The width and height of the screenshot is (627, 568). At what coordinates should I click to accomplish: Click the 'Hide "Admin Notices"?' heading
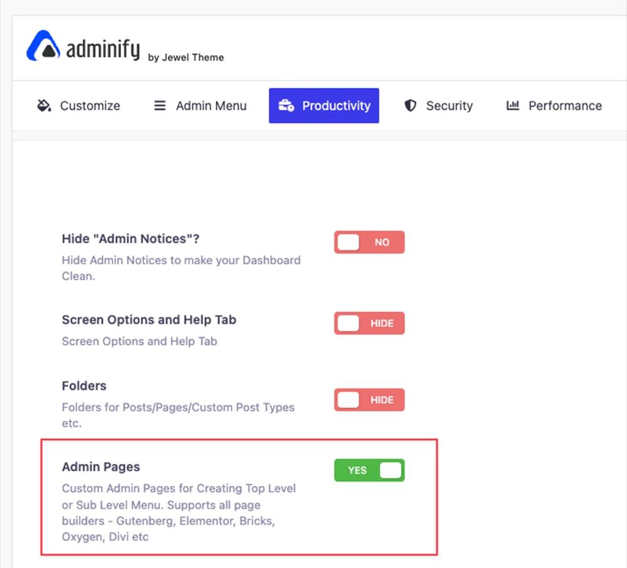[131, 239]
